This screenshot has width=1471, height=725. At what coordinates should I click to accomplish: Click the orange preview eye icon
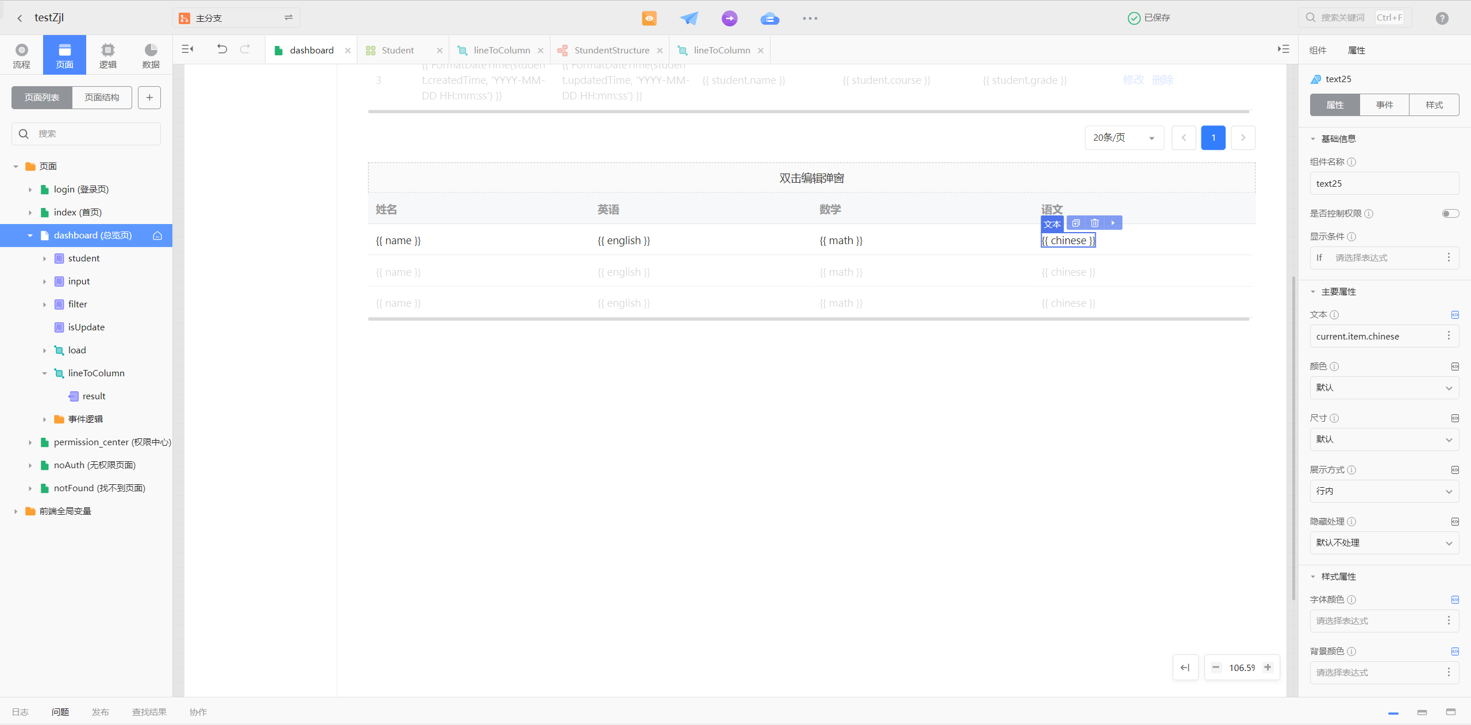pos(649,18)
